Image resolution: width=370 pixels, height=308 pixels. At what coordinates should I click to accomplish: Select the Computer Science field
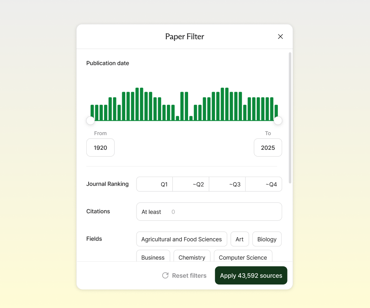243,257
